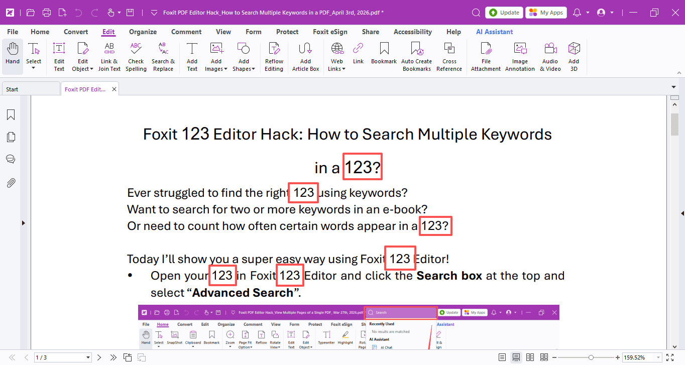Open the Link & Join Text tool
685x365 pixels.
109,57
